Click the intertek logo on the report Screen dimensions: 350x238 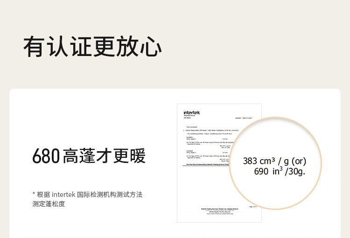pyautogui.click(x=191, y=112)
